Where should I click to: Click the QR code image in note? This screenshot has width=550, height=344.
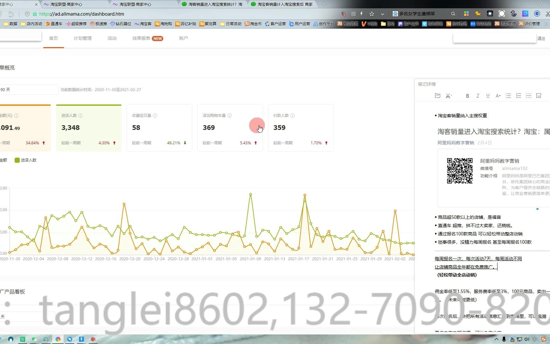coord(460,171)
